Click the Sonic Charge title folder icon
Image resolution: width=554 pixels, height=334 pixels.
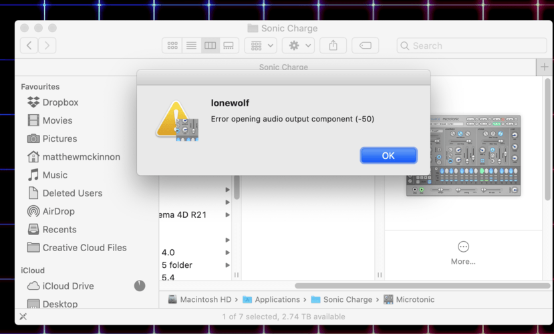click(252, 28)
